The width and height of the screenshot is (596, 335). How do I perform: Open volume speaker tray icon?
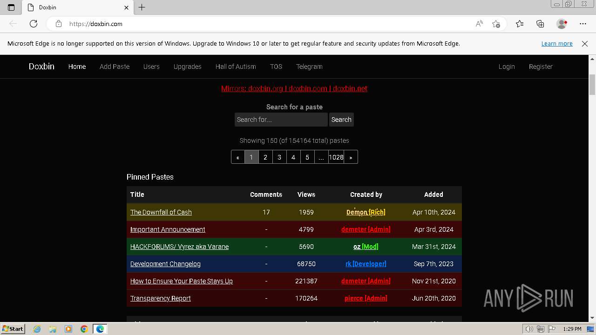point(529,329)
